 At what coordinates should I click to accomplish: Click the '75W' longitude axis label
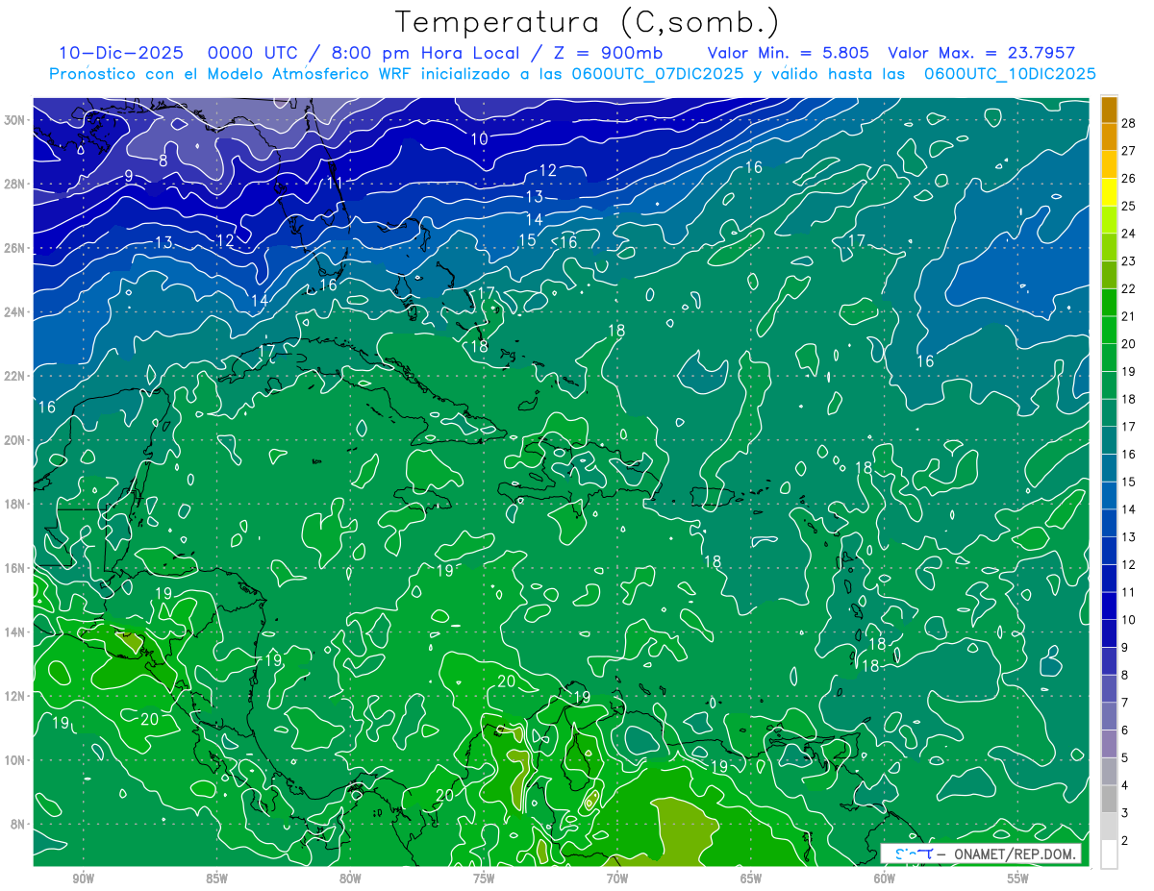pyautogui.click(x=484, y=879)
